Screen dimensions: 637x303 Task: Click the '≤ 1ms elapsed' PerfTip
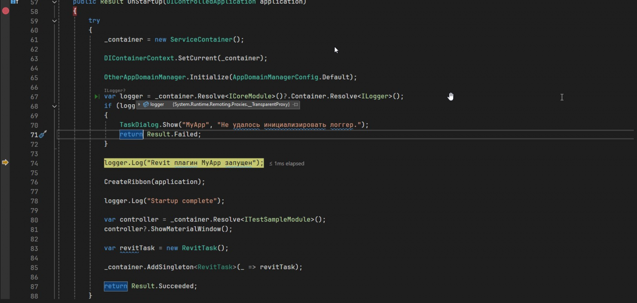287,163
